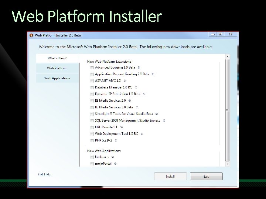Click info icon for Dynamic IP Restriction 1.0 Beta
This screenshot has width=266, height=199.
click(x=144, y=94)
